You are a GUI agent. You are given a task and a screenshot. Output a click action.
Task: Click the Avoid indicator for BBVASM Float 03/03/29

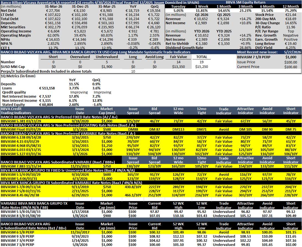(x=224, y=130)
